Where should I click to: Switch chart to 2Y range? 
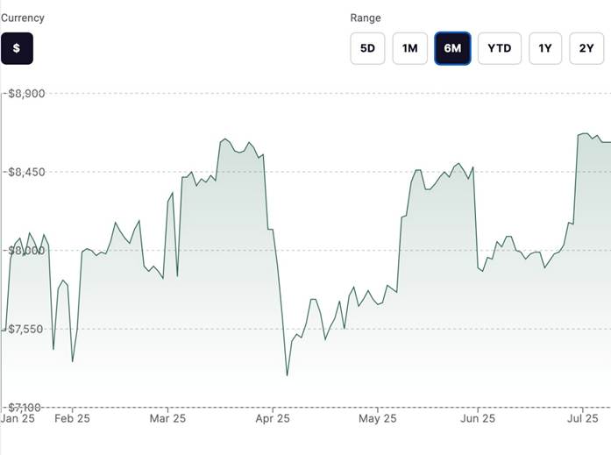point(586,48)
